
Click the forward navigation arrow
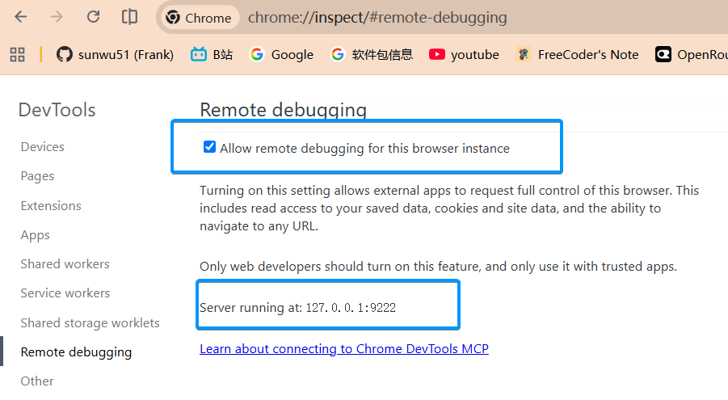click(x=57, y=17)
